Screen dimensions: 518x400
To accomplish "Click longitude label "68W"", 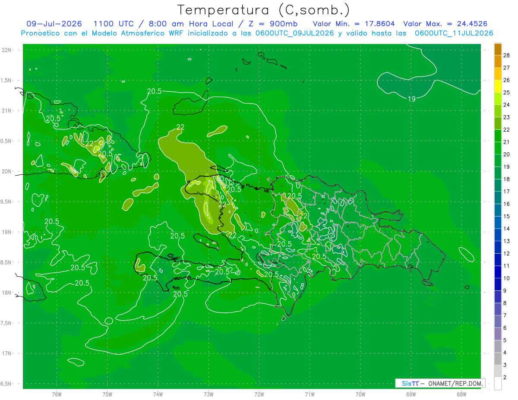I will pyautogui.click(x=461, y=394).
